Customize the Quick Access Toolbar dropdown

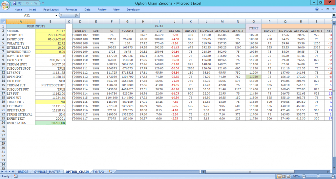coord(43,3)
